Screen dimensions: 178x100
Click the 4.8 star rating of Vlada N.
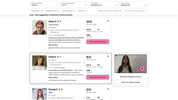tap(89, 65)
